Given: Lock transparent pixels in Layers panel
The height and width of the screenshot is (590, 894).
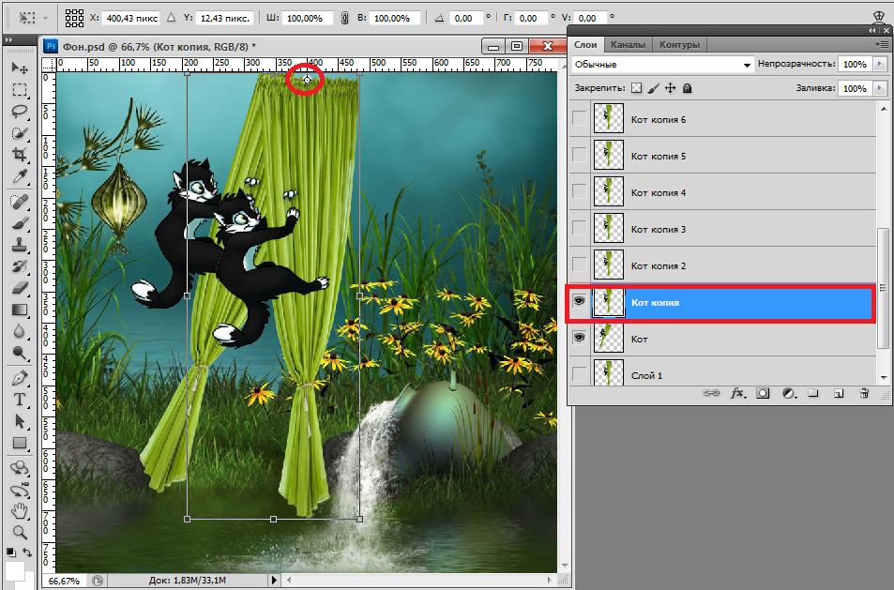Looking at the screenshot, I should click(636, 88).
